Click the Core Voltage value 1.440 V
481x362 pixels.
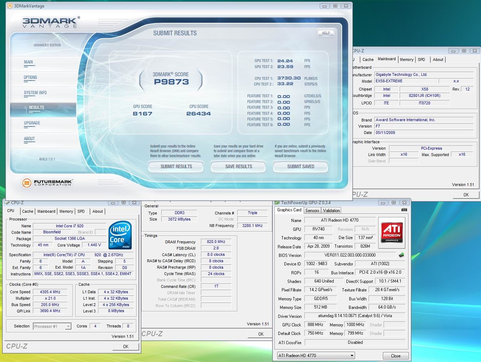(94, 245)
